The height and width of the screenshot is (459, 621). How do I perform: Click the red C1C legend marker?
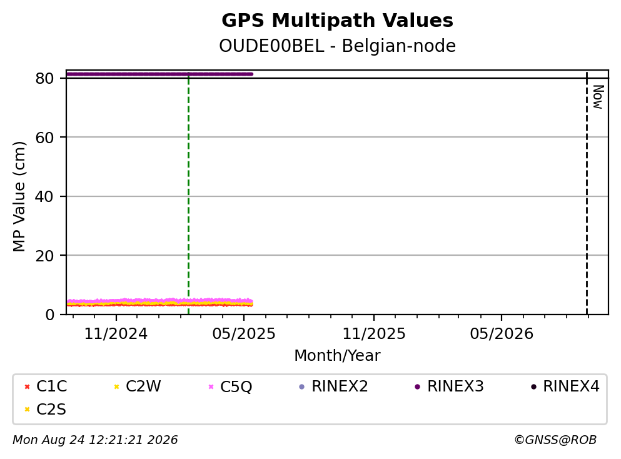point(27,386)
